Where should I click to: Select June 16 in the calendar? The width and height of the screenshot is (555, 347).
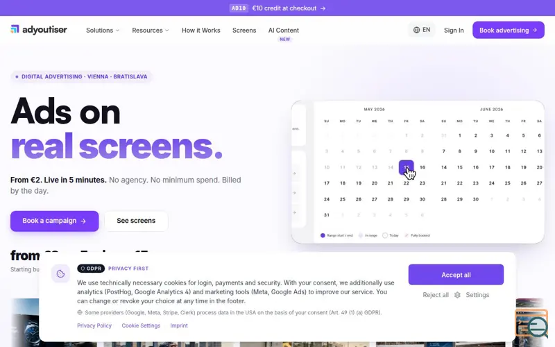(x=476, y=167)
